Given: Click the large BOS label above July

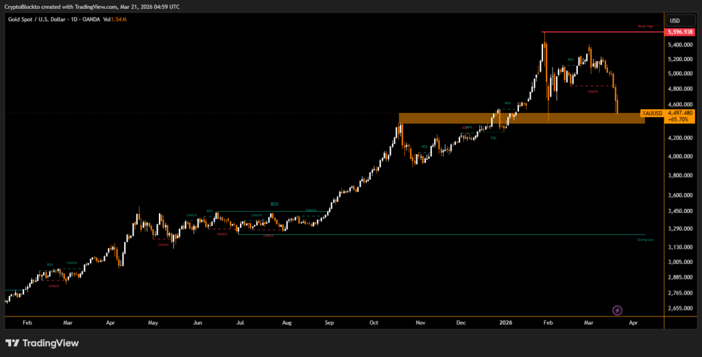Looking at the screenshot, I should pos(274,204).
